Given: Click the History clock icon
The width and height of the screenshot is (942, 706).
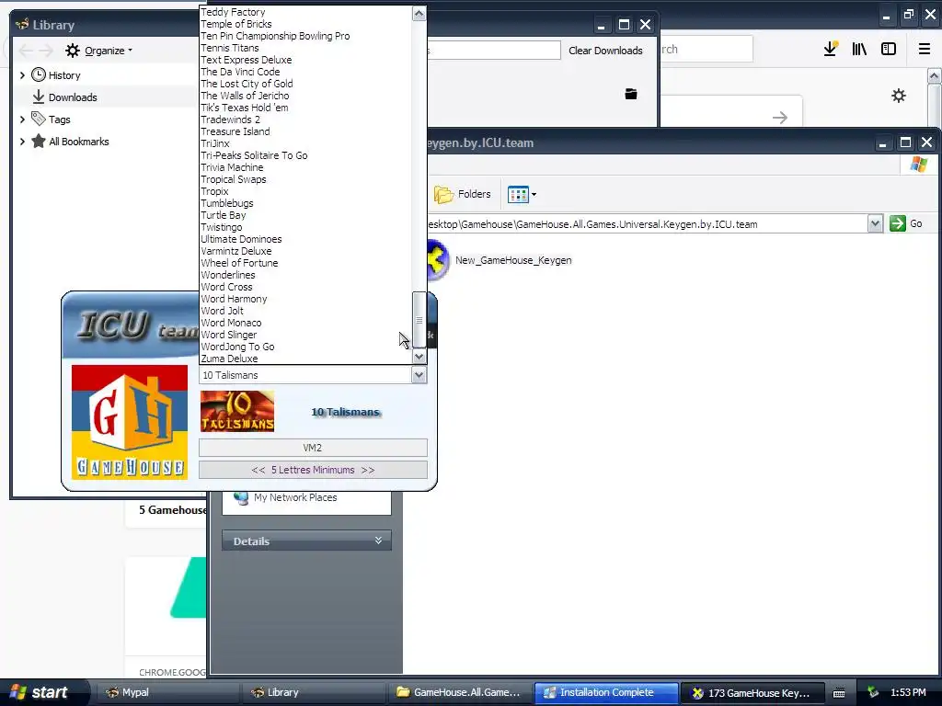Looking at the screenshot, I should tap(39, 75).
